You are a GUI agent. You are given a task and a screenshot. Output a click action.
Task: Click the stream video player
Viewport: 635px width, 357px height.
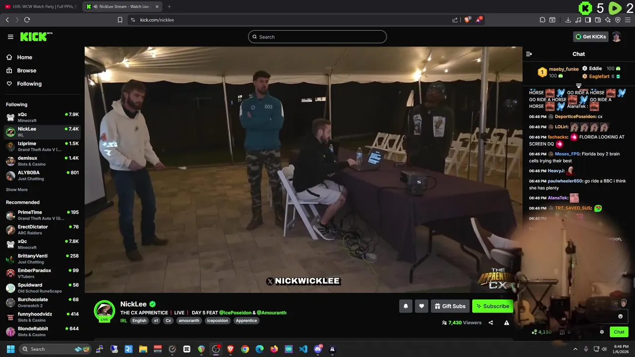(303, 170)
